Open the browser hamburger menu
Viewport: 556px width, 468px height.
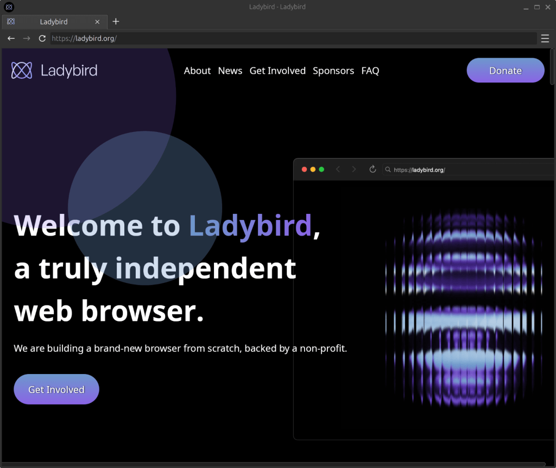tap(545, 38)
